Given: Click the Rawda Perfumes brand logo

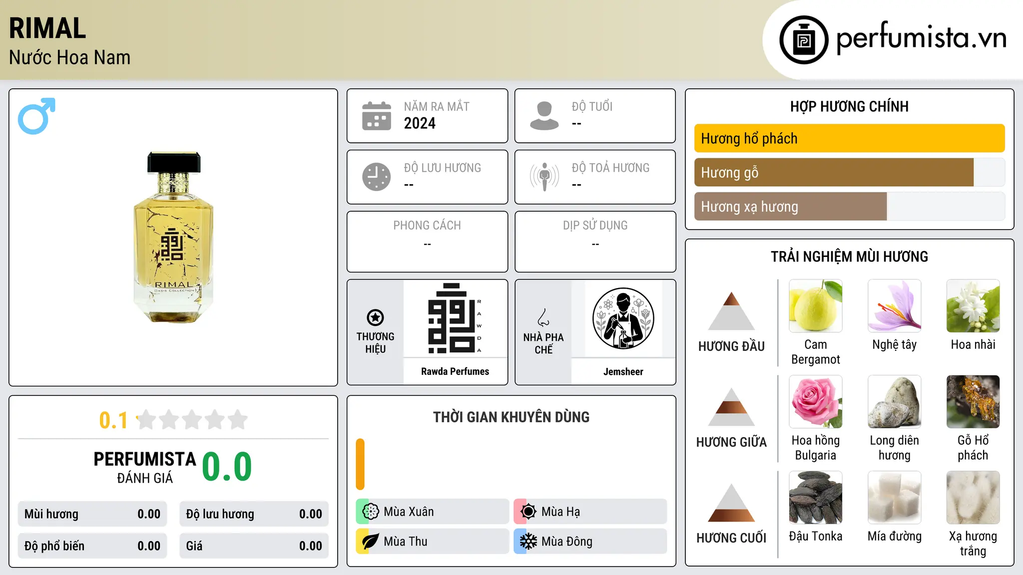Looking at the screenshot, I should [455, 318].
